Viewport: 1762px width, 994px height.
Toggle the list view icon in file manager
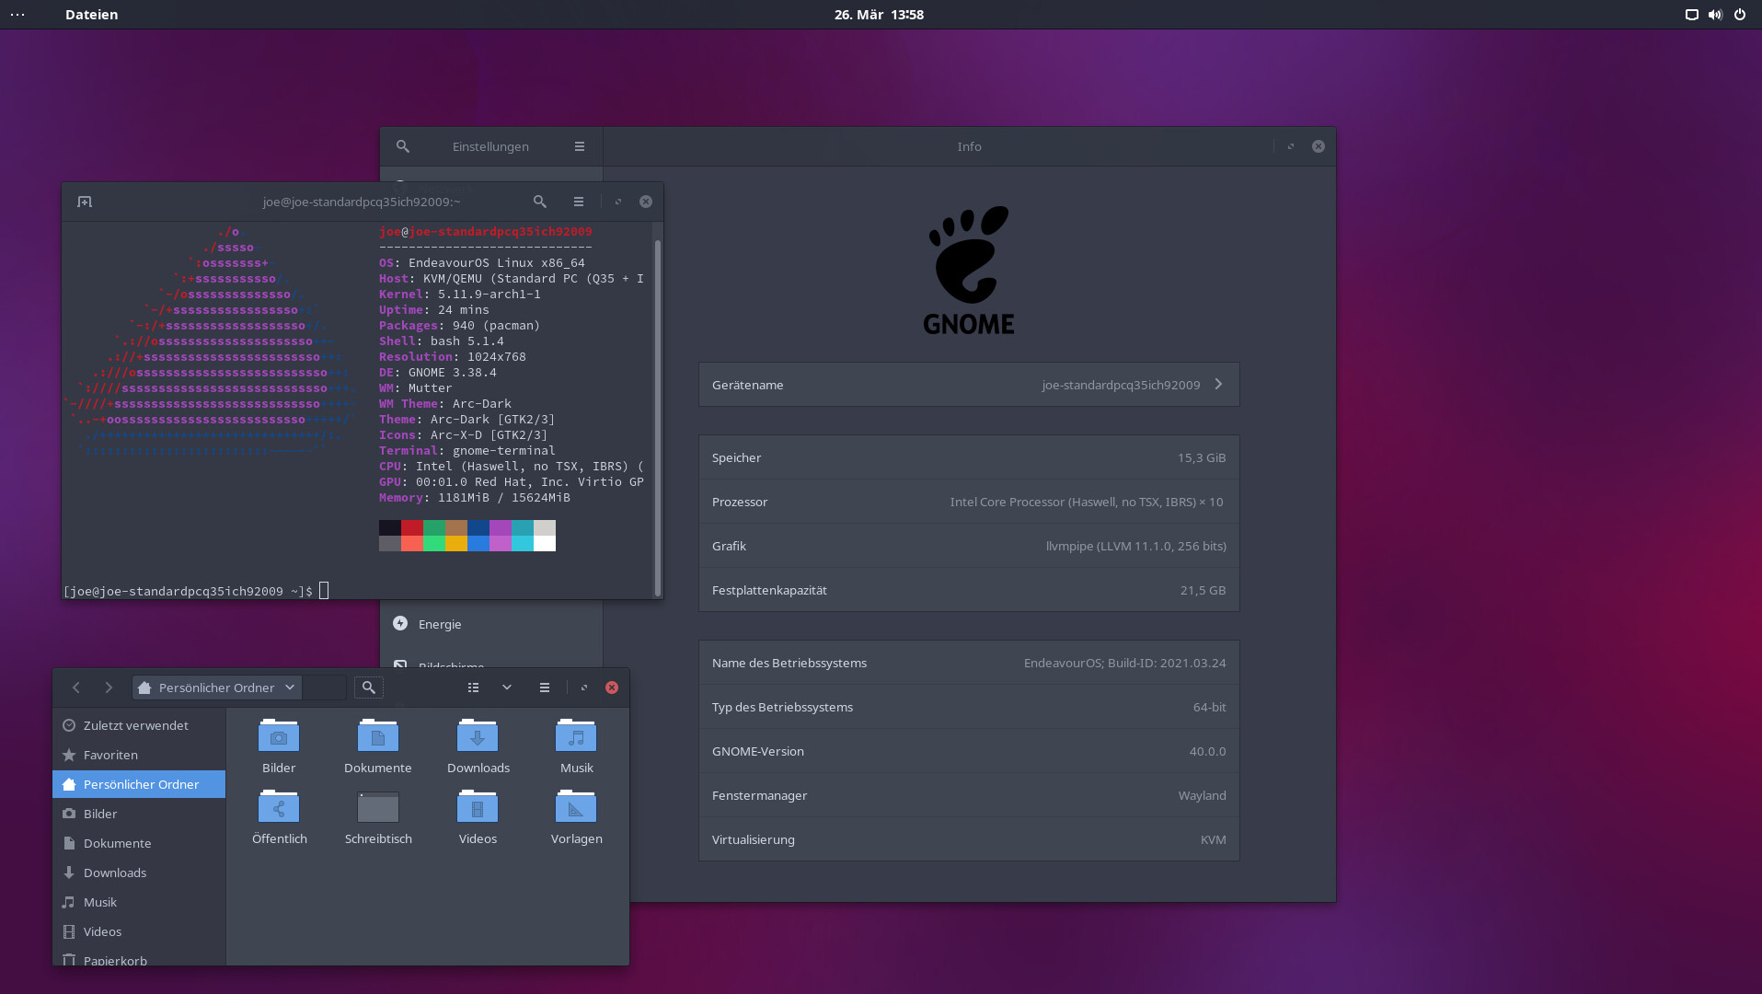pos(473,688)
